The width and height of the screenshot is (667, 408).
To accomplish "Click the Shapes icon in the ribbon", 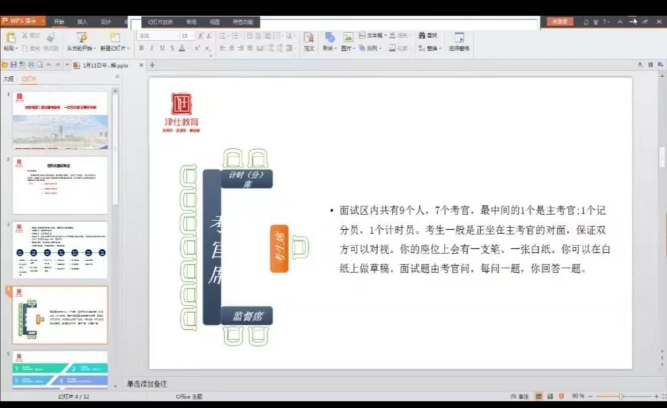I will [330, 38].
